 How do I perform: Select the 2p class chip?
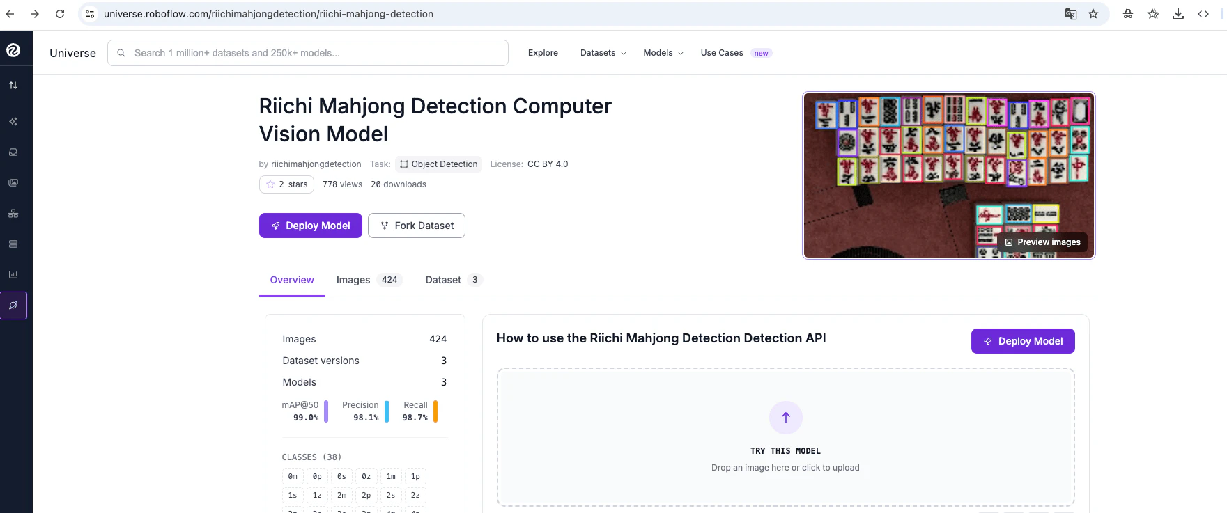click(x=366, y=496)
